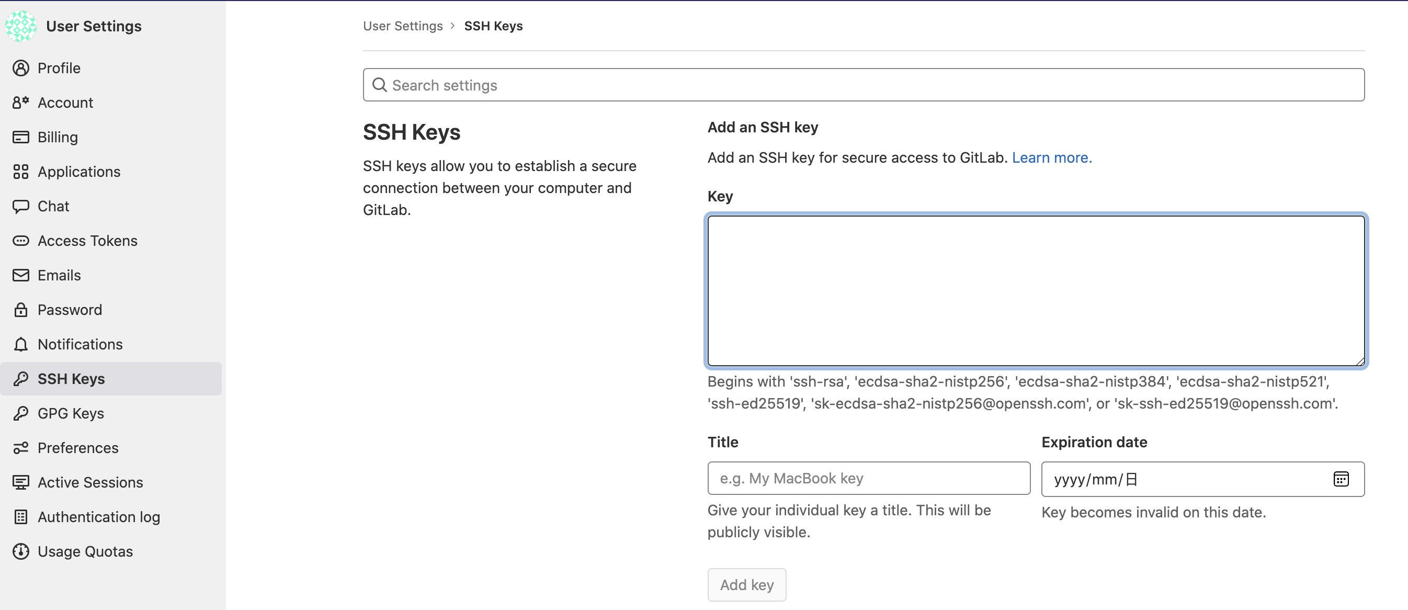Go to Preferences
This screenshot has height=610, width=1408.
point(111,448)
